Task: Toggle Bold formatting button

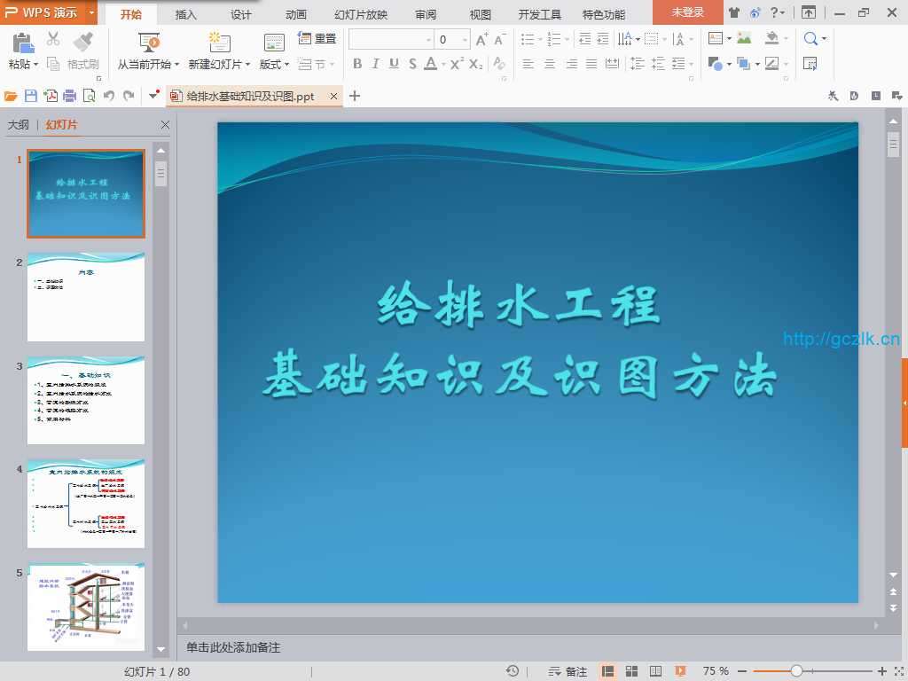Action: coord(357,64)
